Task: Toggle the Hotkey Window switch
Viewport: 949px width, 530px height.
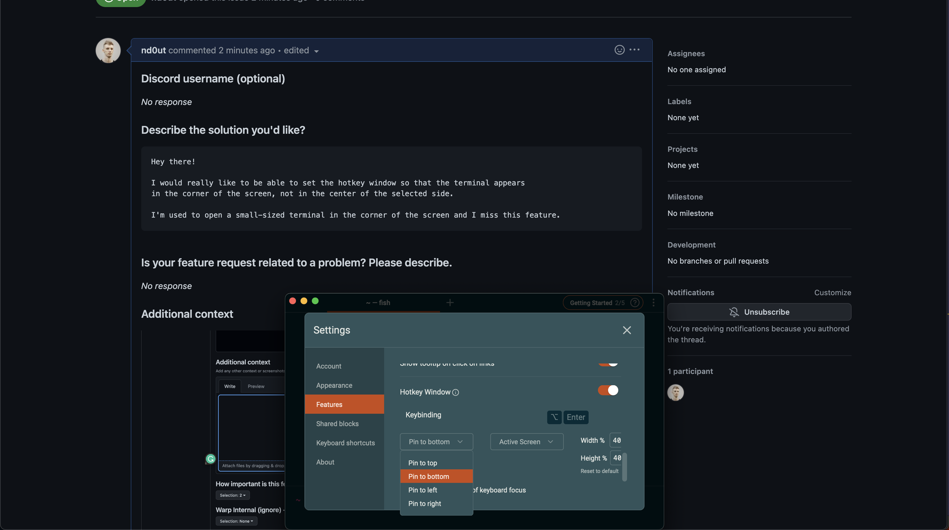Action: click(608, 390)
